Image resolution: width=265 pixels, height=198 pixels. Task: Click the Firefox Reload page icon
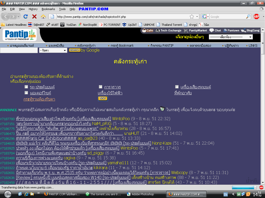coord(26,16)
